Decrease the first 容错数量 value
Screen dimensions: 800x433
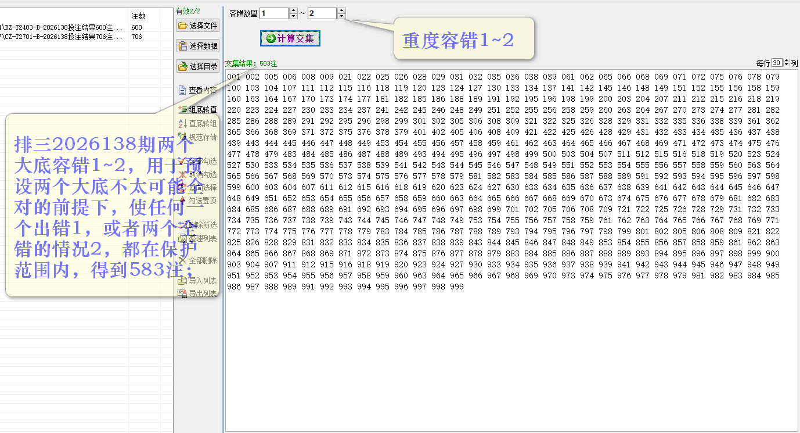coord(293,16)
